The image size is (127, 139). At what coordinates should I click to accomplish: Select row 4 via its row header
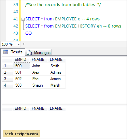click(8, 85)
